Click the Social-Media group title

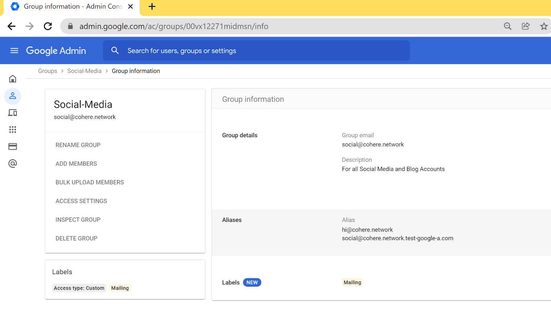tap(83, 104)
